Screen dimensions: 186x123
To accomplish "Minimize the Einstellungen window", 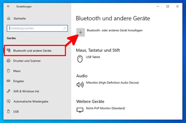I will coord(158,6).
